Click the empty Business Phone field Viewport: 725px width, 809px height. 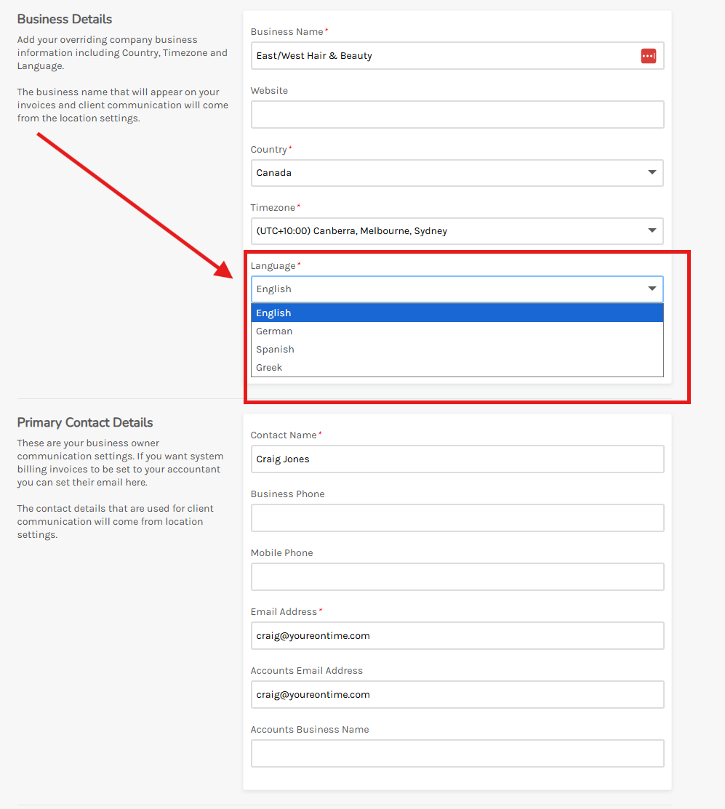click(457, 518)
